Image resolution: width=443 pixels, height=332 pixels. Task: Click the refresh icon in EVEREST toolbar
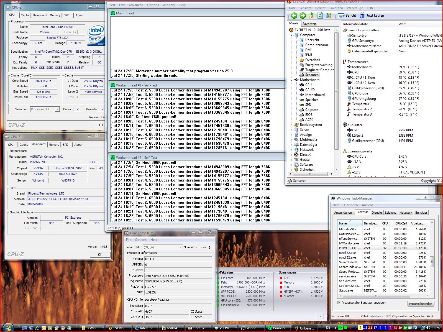click(320, 16)
